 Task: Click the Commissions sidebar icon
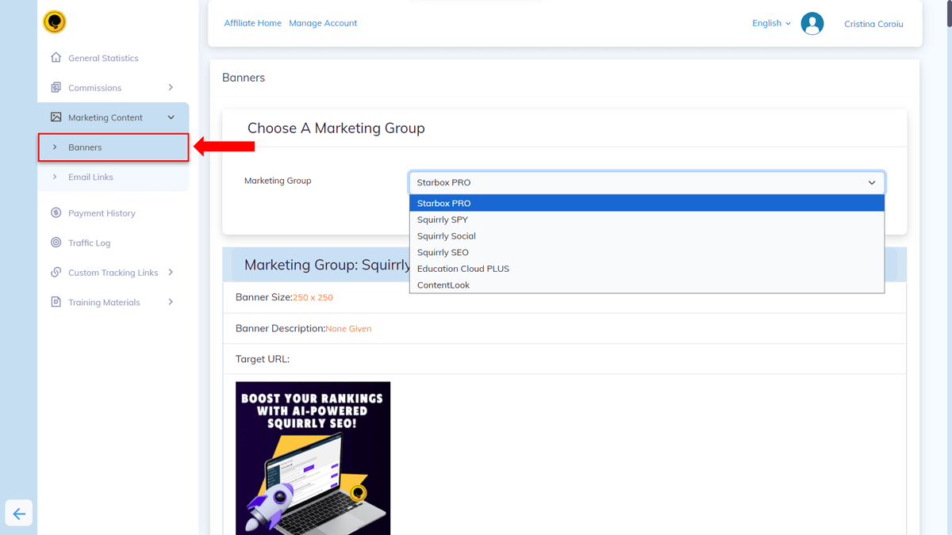(56, 87)
